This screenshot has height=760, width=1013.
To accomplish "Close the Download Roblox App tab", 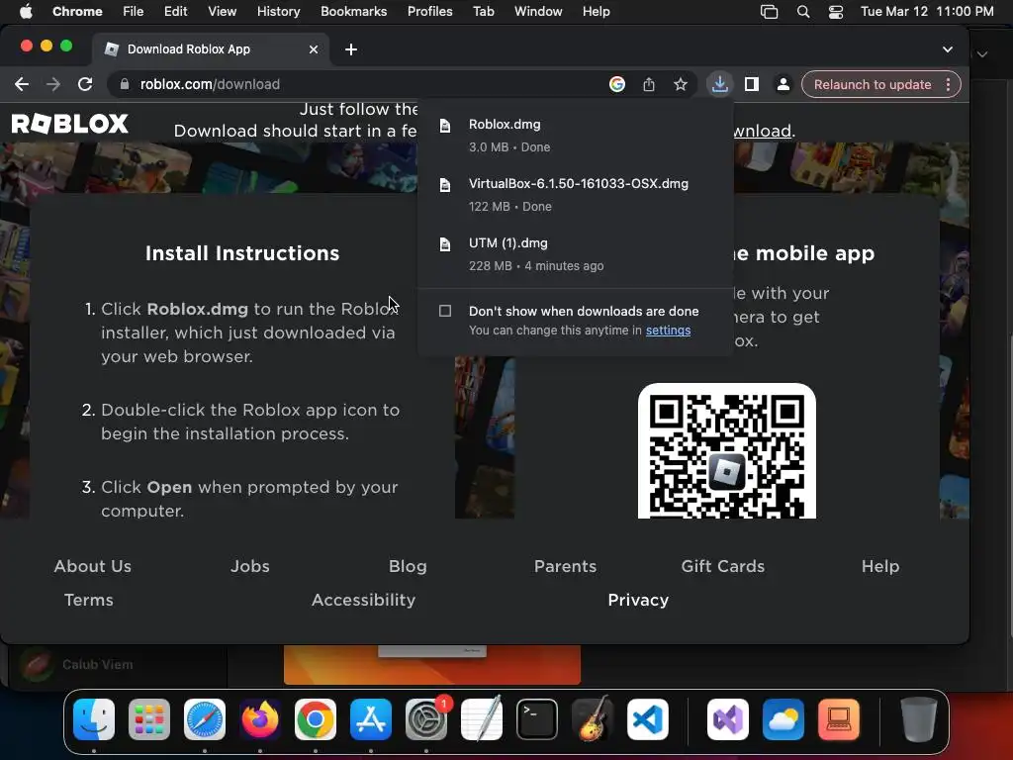I will click(314, 49).
